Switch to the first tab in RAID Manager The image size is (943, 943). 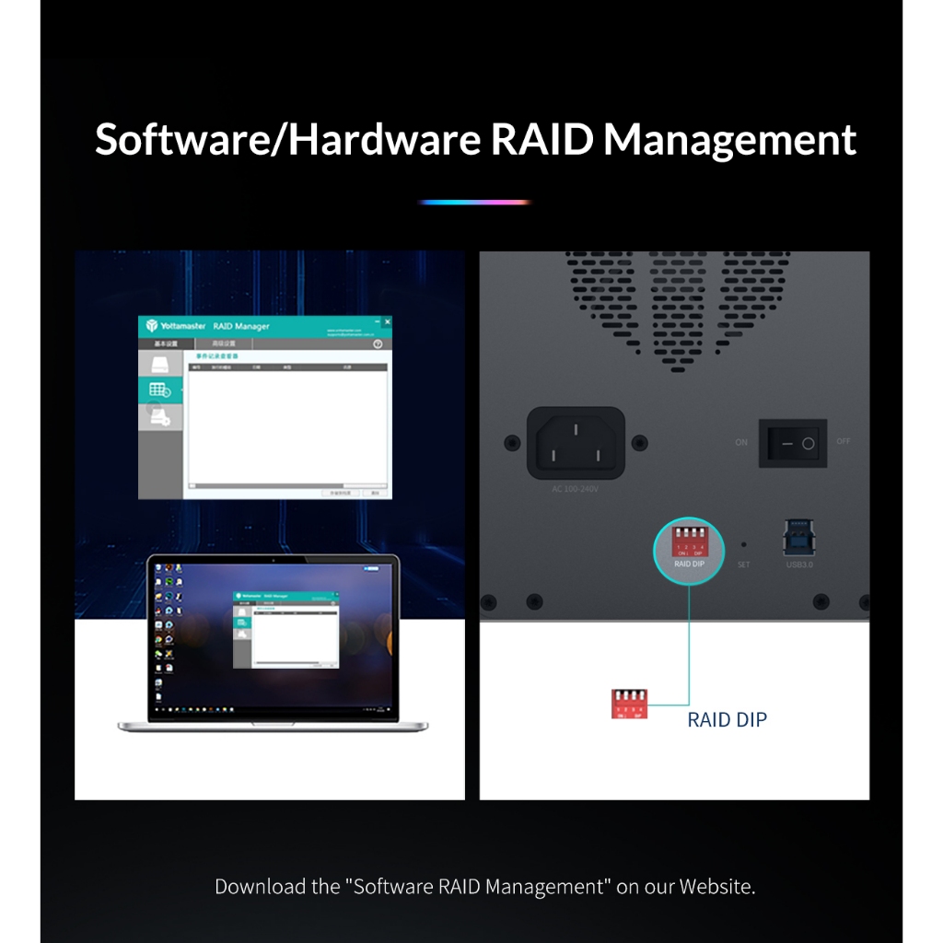pyautogui.click(x=167, y=343)
